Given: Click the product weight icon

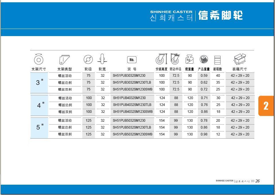Looking at the screenshot, I should pyautogui.click(x=204, y=60).
